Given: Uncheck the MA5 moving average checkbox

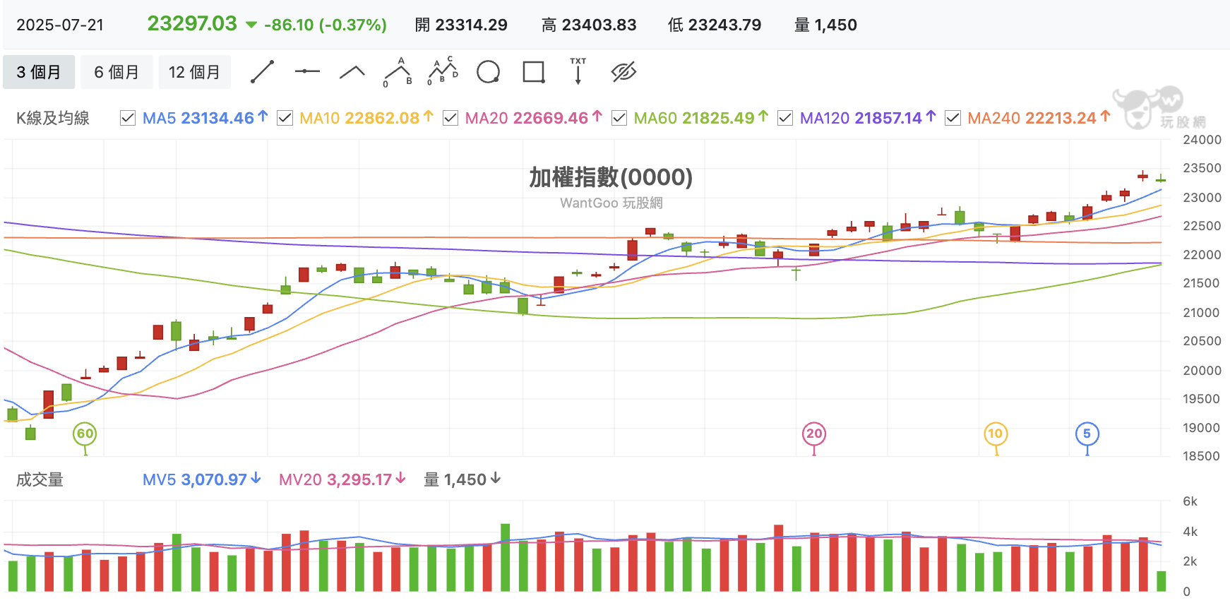Looking at the screenshot, I should (128, 118).
